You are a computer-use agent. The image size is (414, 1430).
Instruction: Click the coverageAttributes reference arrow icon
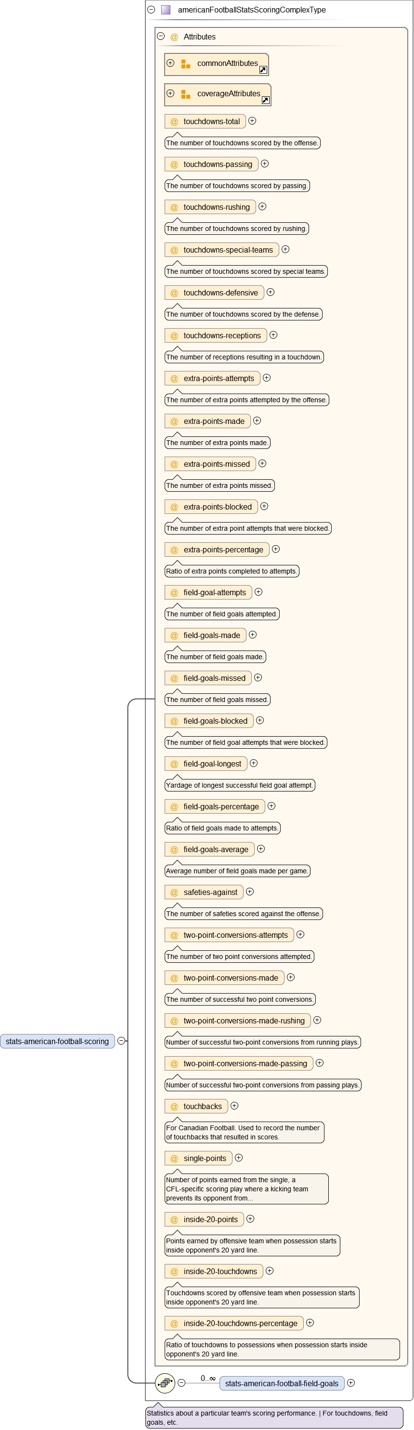coord(266,100)
